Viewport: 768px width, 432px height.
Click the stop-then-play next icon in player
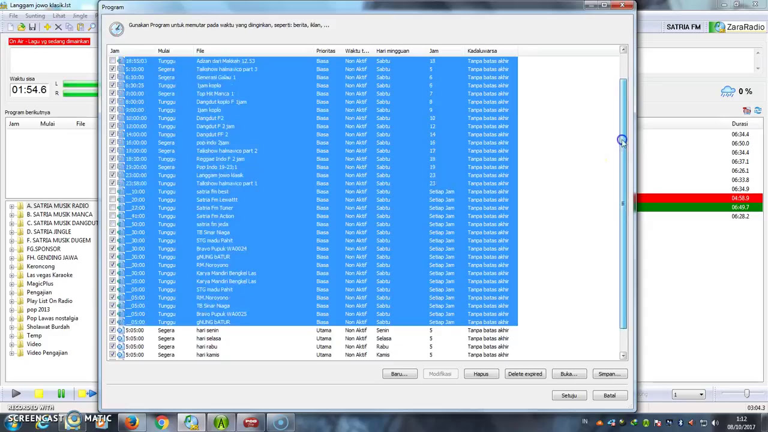[x=88, y=394]
